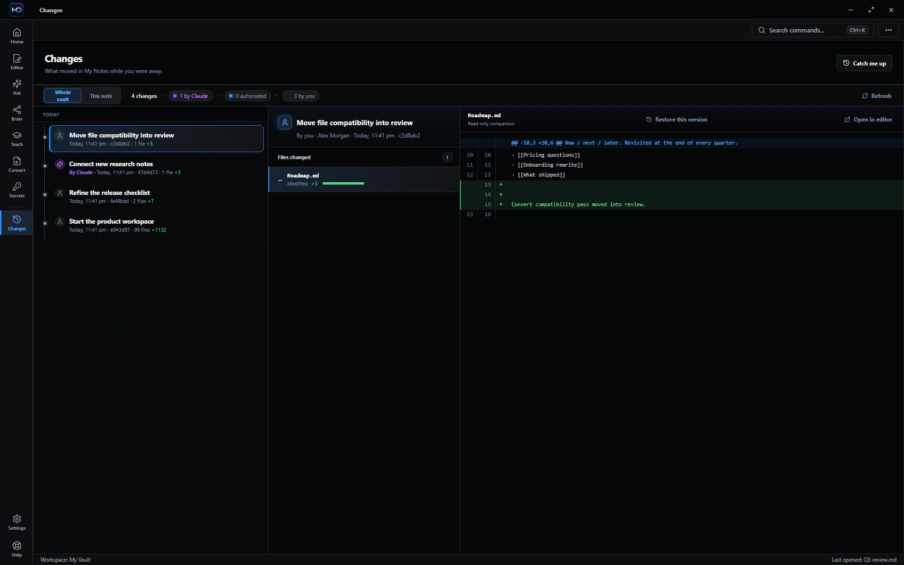
Task: Click the Ctrl+K shortcut badge
Action: coord(857,30)
